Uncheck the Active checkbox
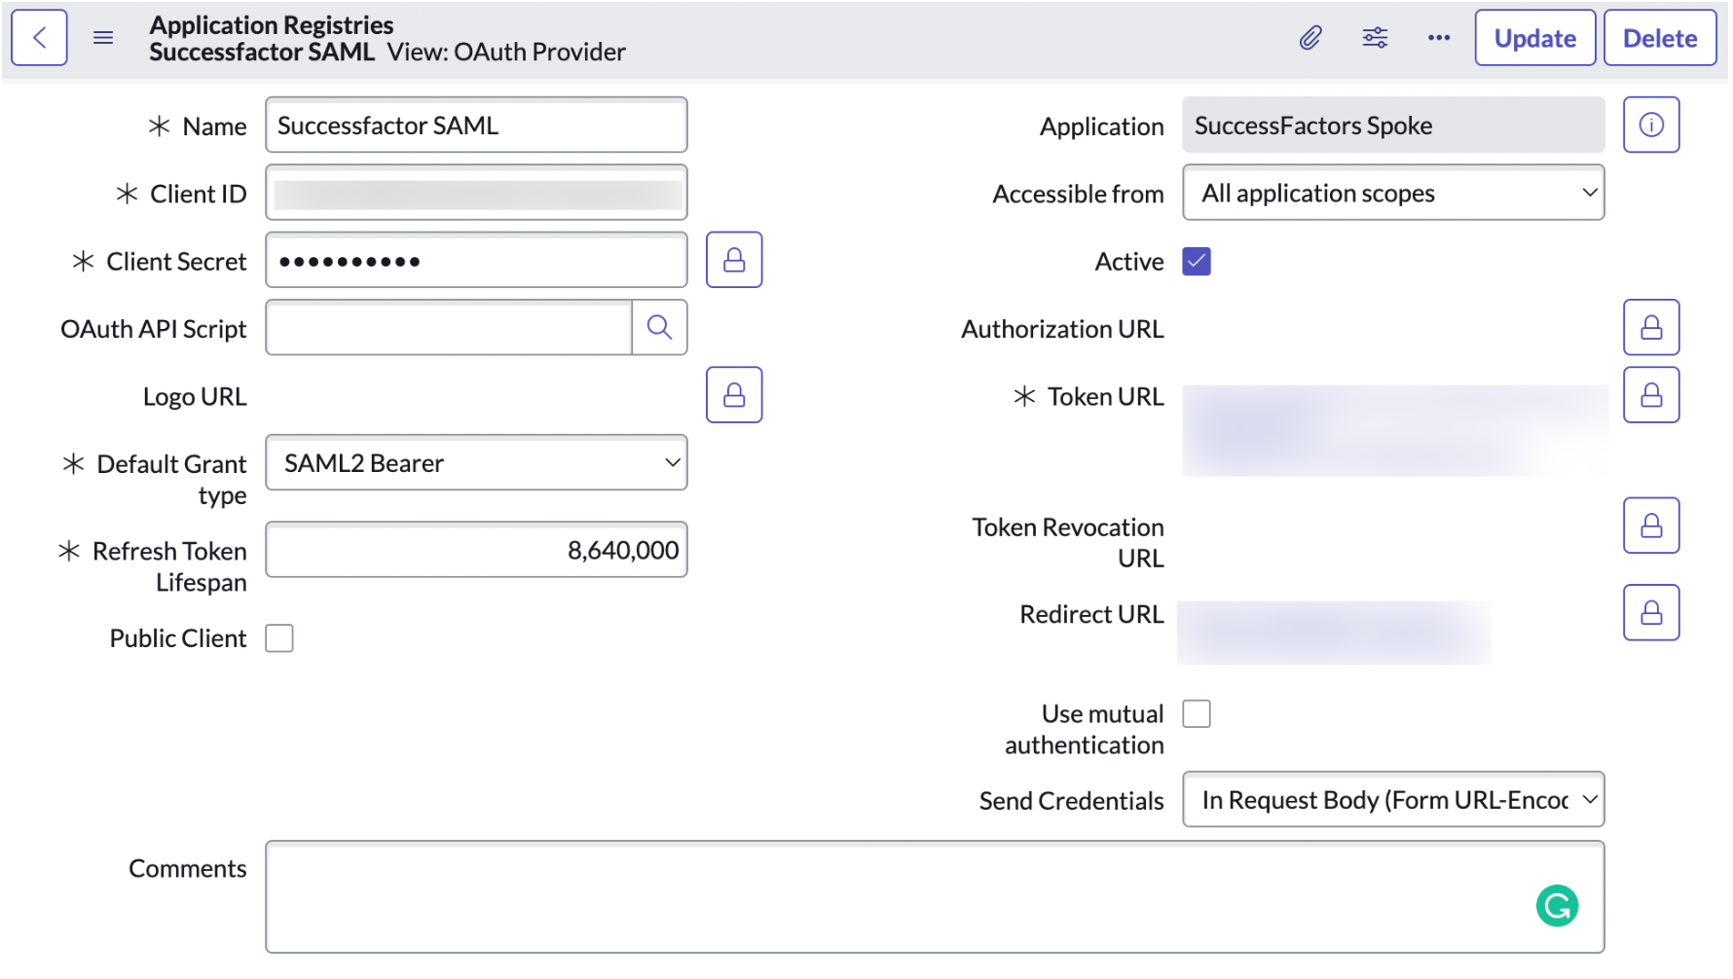The width and height of the screenshot is (1733, 979). pos(1197,262)
